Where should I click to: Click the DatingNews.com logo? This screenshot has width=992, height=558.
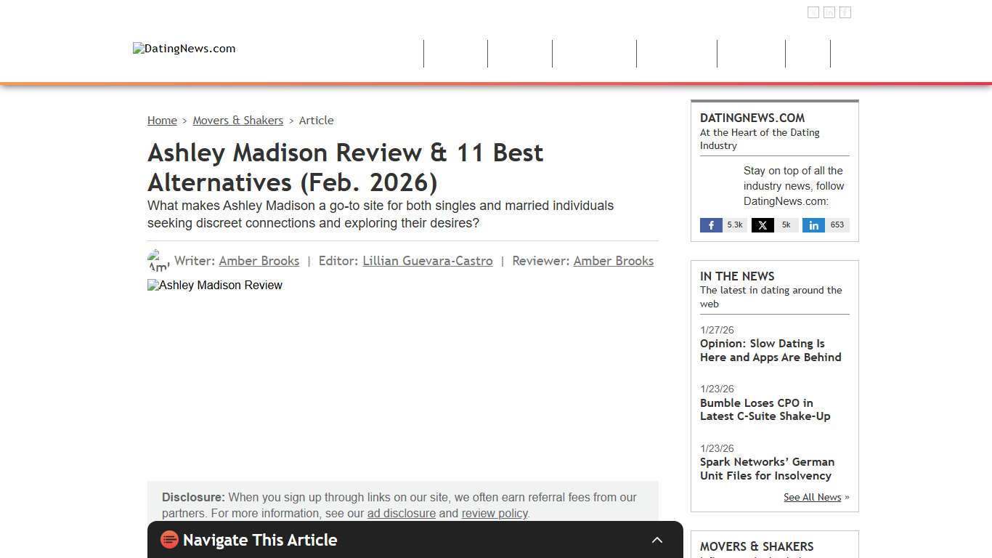coord(184,48)
